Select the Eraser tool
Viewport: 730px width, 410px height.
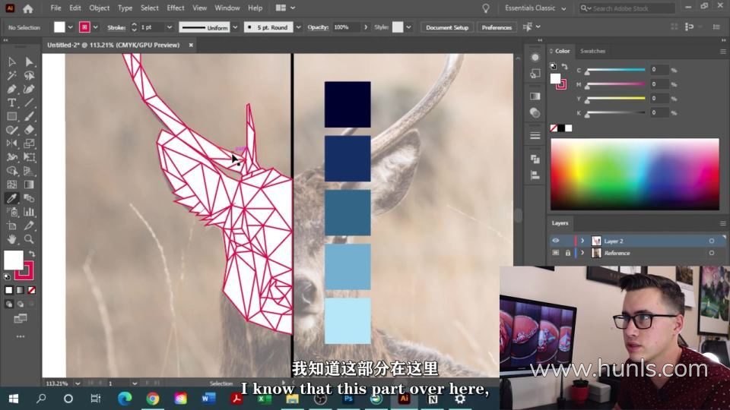pyautogui.click(x=29, y=130)
